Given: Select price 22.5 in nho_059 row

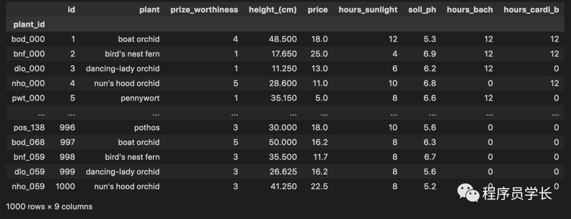Looking at the screenshot, I should tap(319, 187).
